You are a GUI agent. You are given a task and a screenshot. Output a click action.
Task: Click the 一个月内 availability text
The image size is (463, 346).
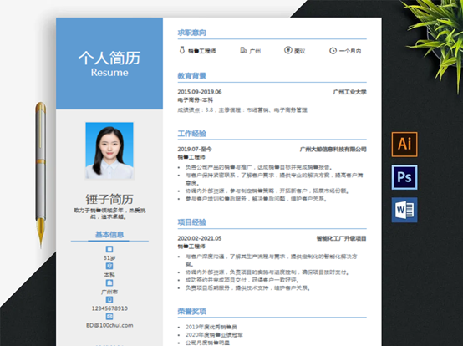coord(350,51)
